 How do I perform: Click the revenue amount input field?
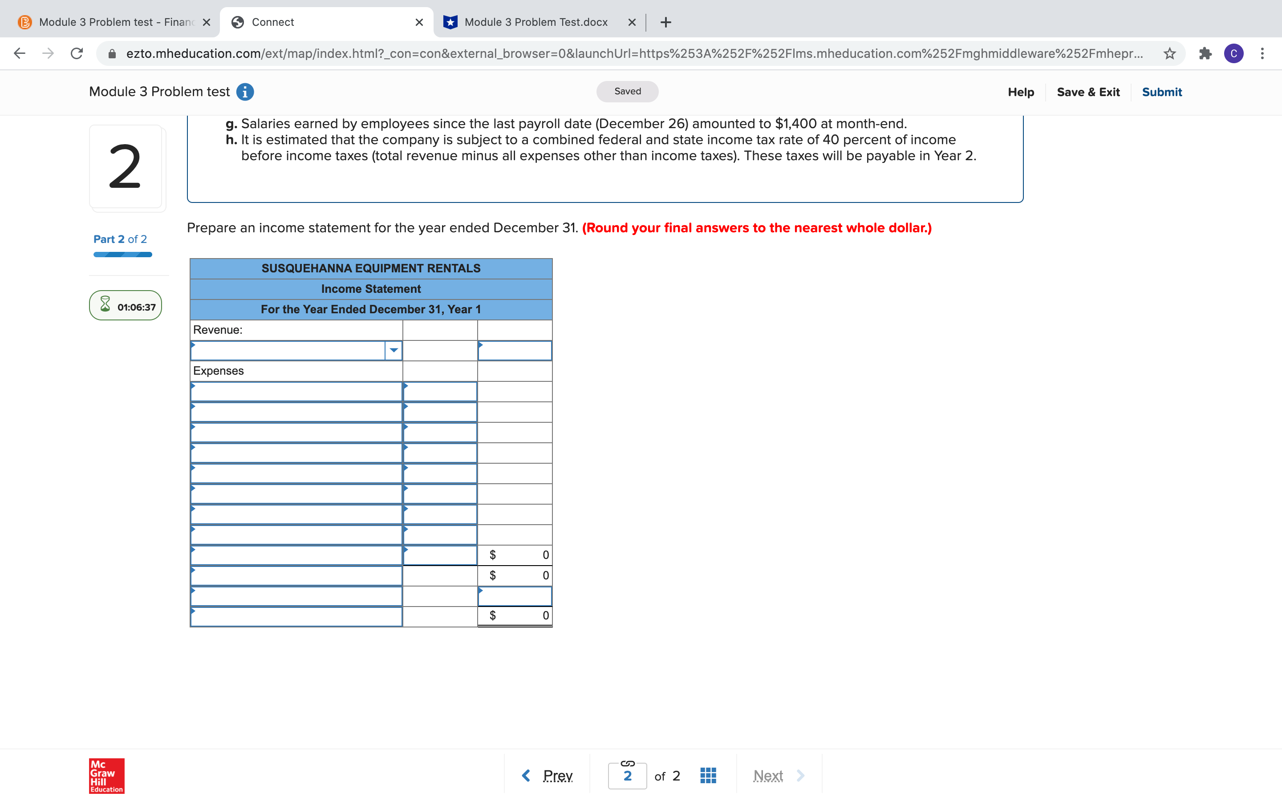point(515,351)
